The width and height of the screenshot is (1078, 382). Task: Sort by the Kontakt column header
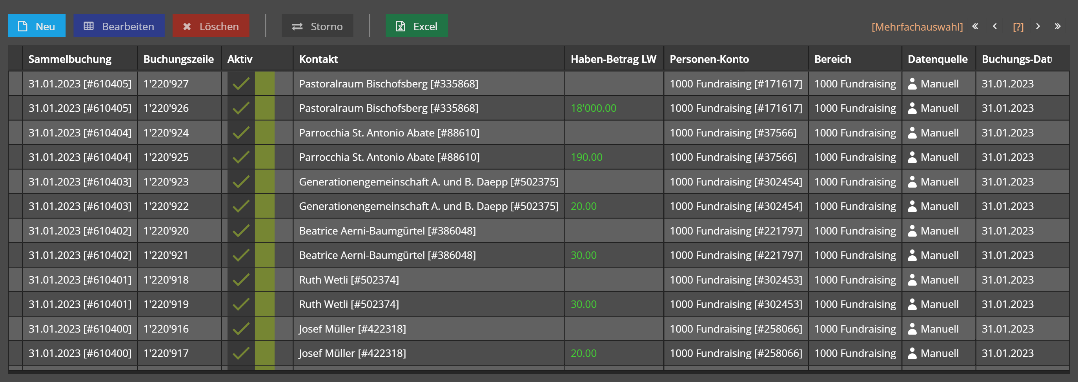coord(319,59)
